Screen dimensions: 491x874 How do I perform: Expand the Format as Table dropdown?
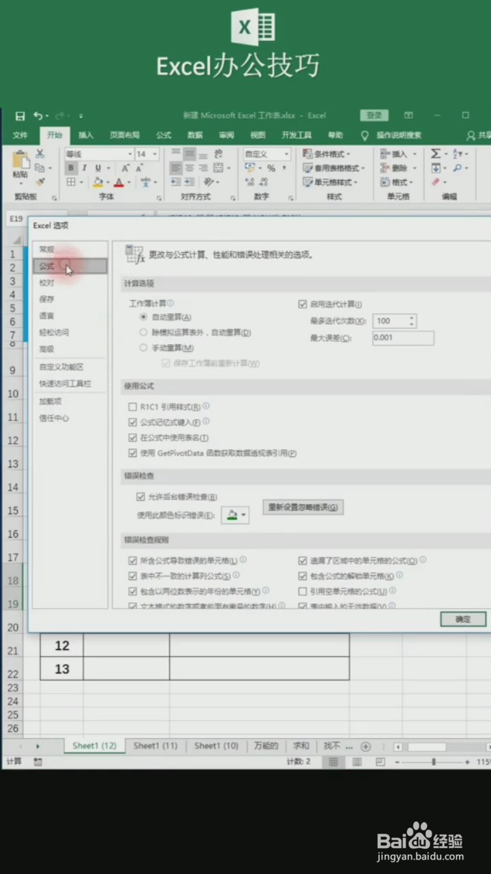(333, 168)
